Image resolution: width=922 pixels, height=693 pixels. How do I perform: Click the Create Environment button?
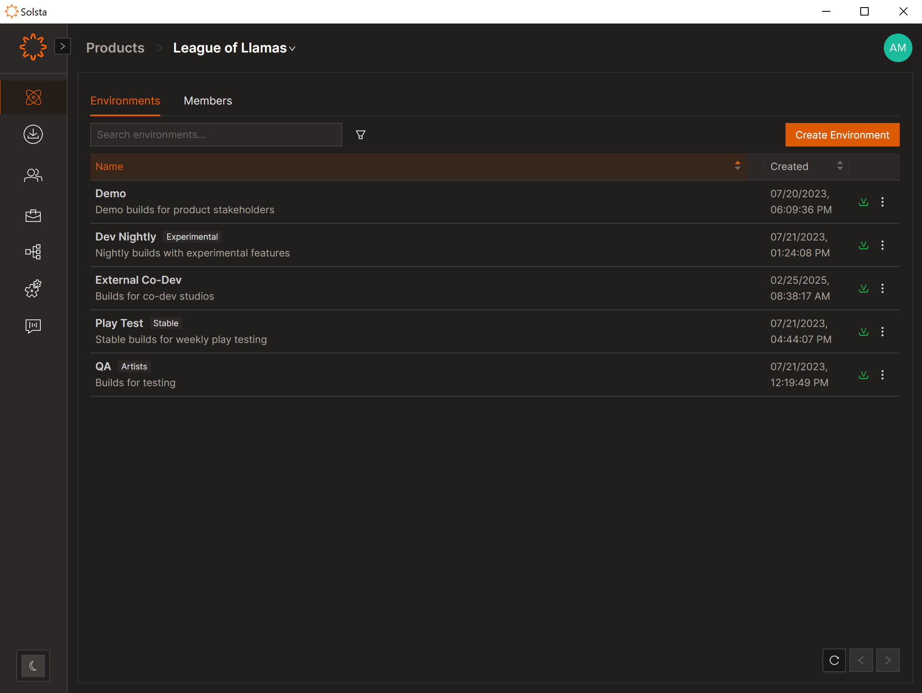[x=842, y=135]
